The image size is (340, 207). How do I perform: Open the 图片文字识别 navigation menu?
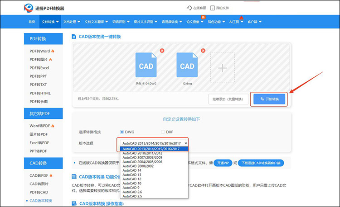[146, 22]
